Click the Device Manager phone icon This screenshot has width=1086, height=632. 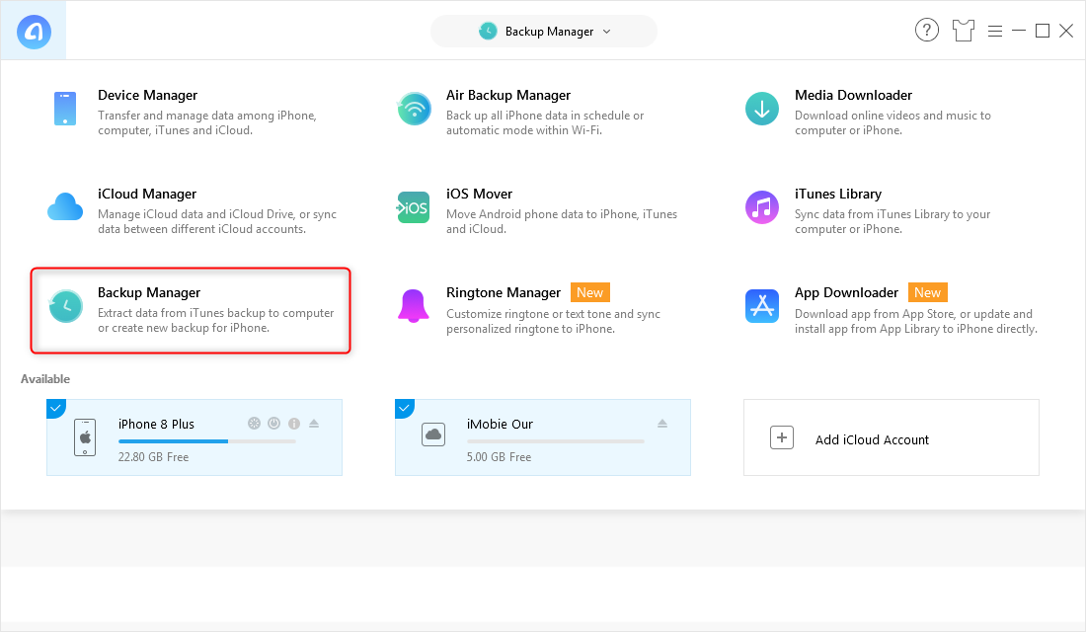coord(65,109)
